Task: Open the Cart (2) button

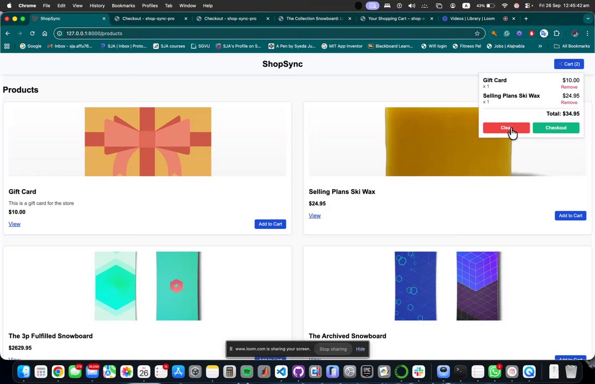Action: [x=569, y=64]
